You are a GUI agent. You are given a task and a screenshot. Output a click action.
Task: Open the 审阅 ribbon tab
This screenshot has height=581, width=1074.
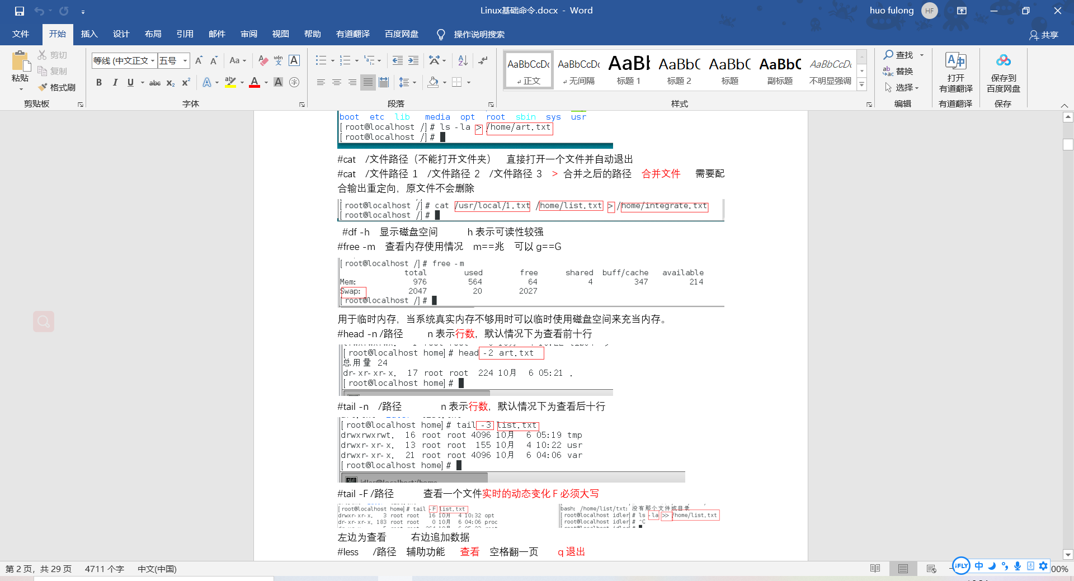[x=248, y=34]
